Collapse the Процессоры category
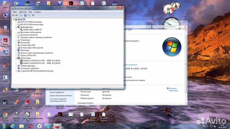The image size is (230, 129). [16, 58]
